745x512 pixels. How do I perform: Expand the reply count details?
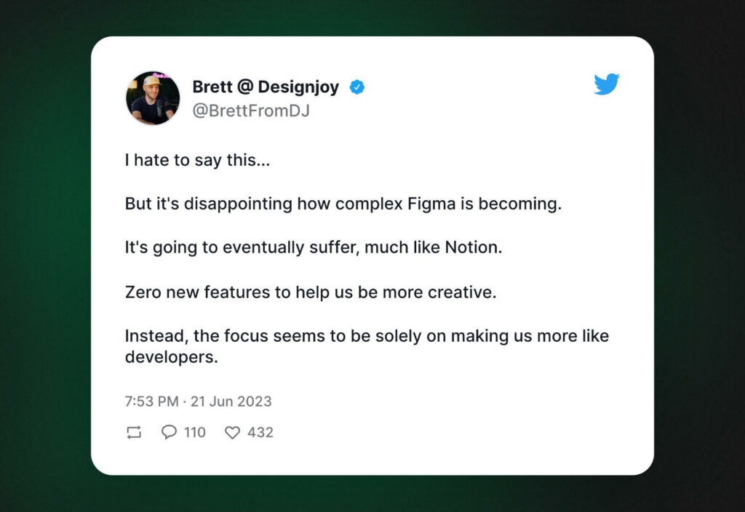pos(194,432)
